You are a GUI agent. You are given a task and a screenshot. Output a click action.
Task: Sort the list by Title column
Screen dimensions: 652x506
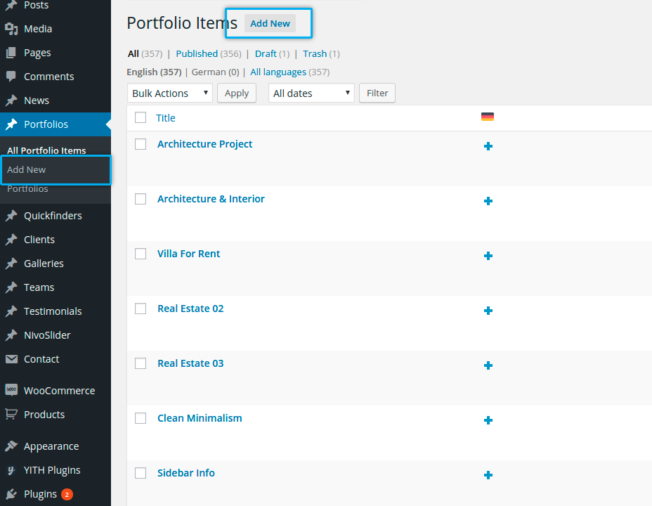[166, 118]
